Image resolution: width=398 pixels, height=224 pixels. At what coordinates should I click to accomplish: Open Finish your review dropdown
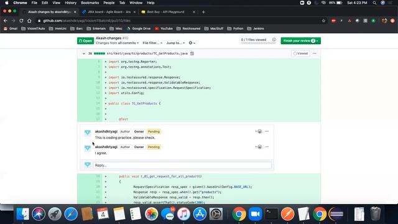(x=300, y=40)
